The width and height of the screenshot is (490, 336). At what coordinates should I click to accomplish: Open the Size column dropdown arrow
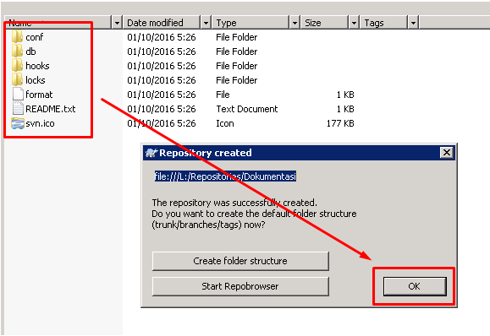(354, 23)
